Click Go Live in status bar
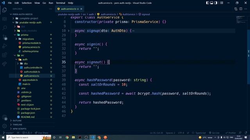The image size is (250, 140). pyautogui.click(x=214, y=133)
